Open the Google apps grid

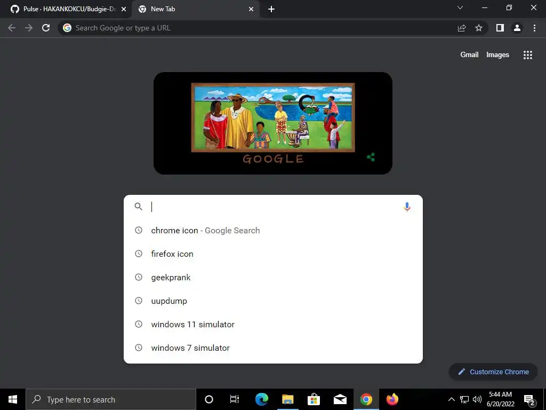pos(527,55)
